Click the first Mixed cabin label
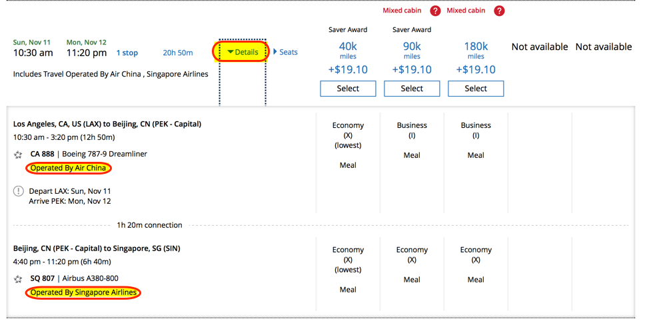 click(402, 11)
